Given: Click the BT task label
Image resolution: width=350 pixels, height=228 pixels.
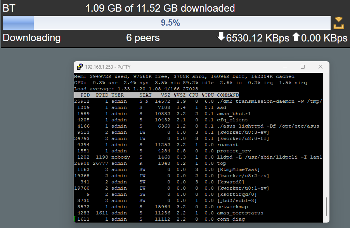Looking at the screenshot, I should [x=9, y=8].
